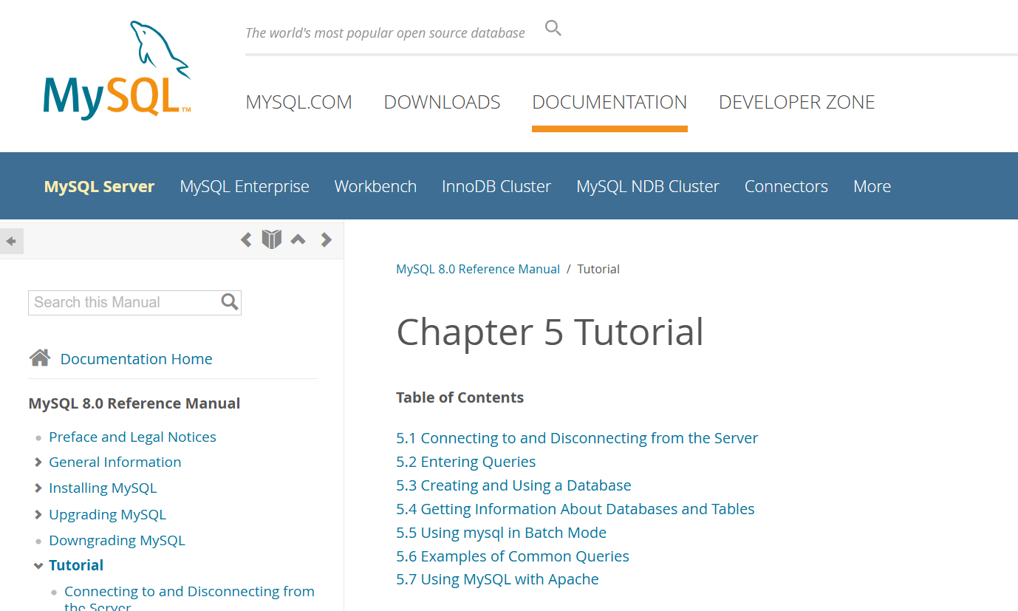The width and height of the screenshot is (1018, 611).
Task: Expand the General Information tree node
Action: (x=38, y=462)
